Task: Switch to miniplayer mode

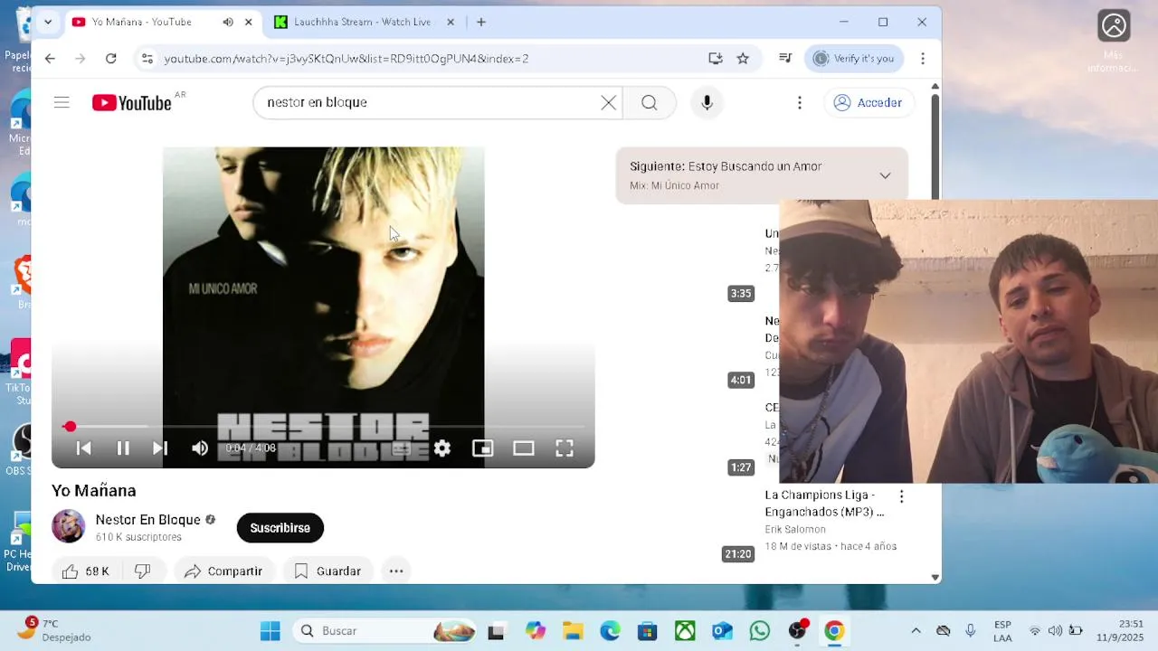Action: pos(483,448)
